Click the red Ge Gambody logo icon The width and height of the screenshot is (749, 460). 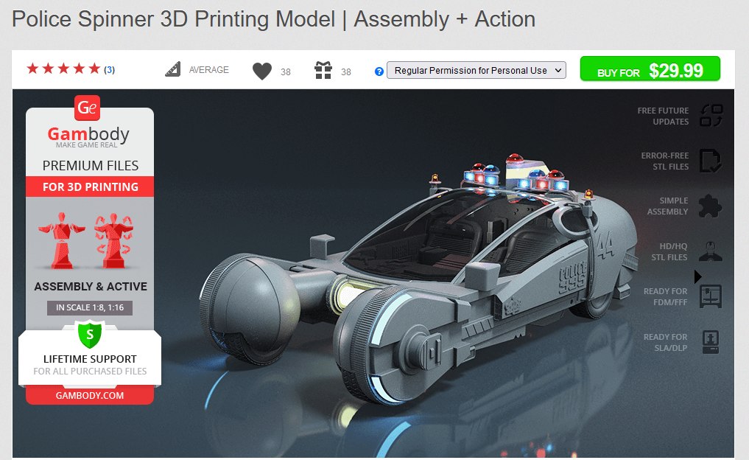(88, 108)
